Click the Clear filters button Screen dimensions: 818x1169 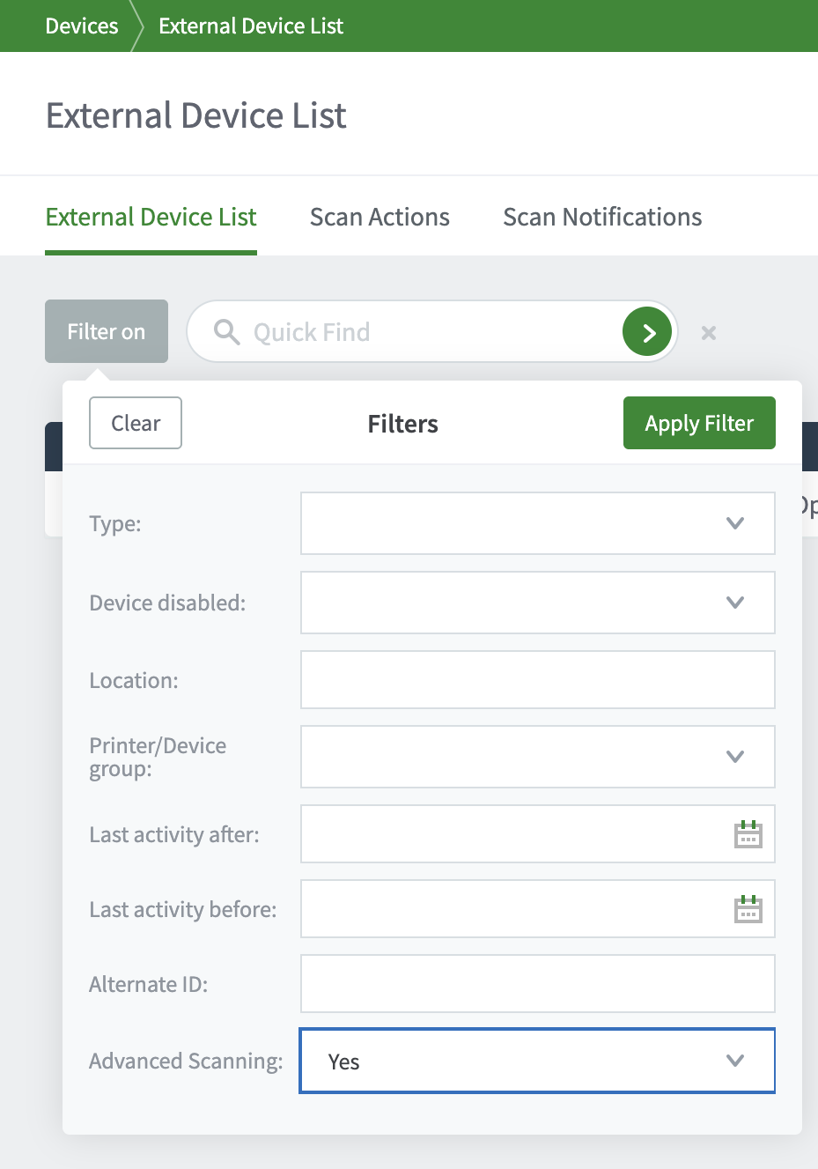(x=136, y=423)
